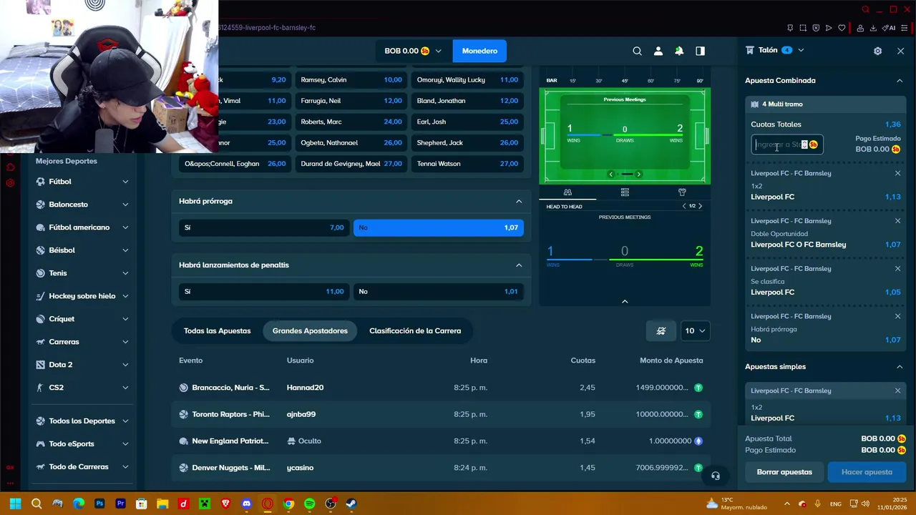Deselect No 1,07 for Habrá prórroga
Screen dimensions: 916x515
tap(439, 227)
